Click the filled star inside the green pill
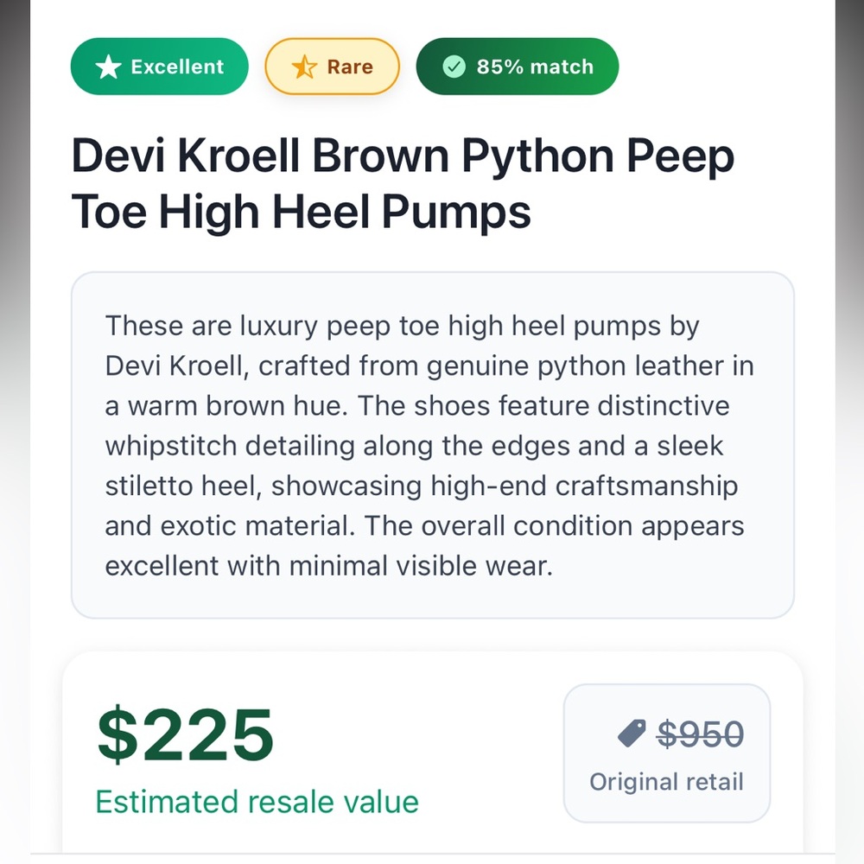Image resolution: width=864 pixels, height=864 pixels. point(107,66)
